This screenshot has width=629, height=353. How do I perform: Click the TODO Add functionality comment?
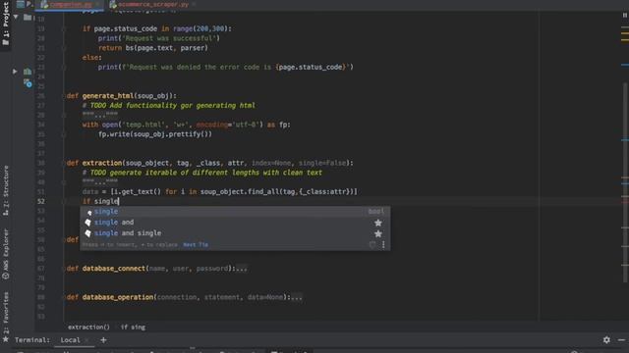[x=168, y=105]
